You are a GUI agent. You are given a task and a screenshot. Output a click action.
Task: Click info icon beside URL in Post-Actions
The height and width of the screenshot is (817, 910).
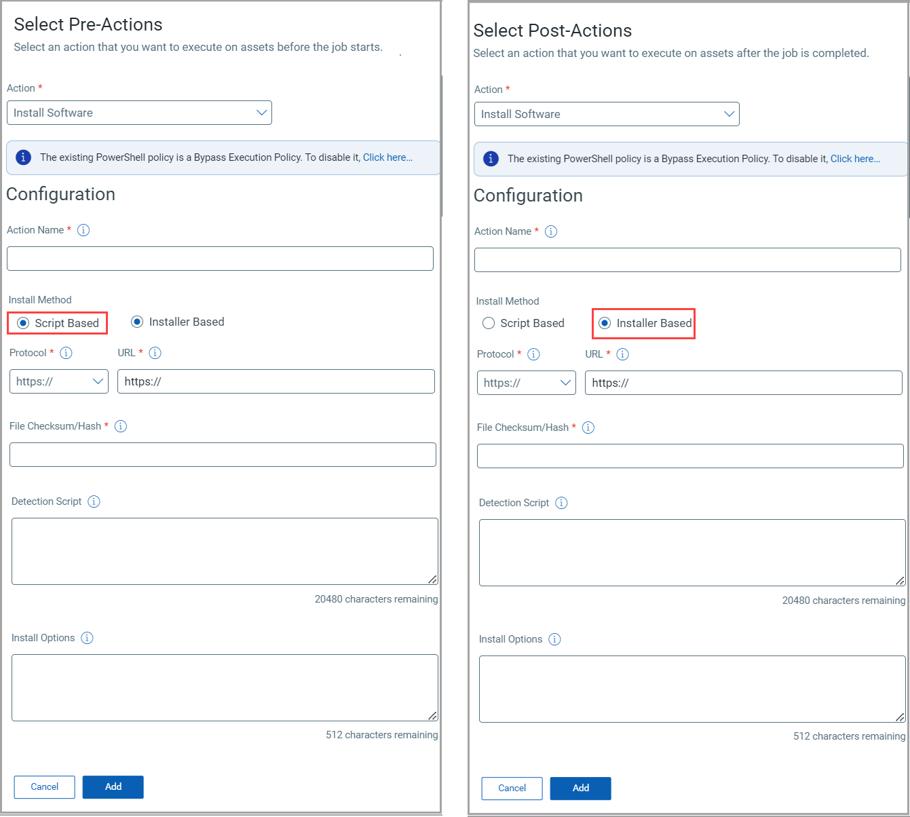[622, 354]
